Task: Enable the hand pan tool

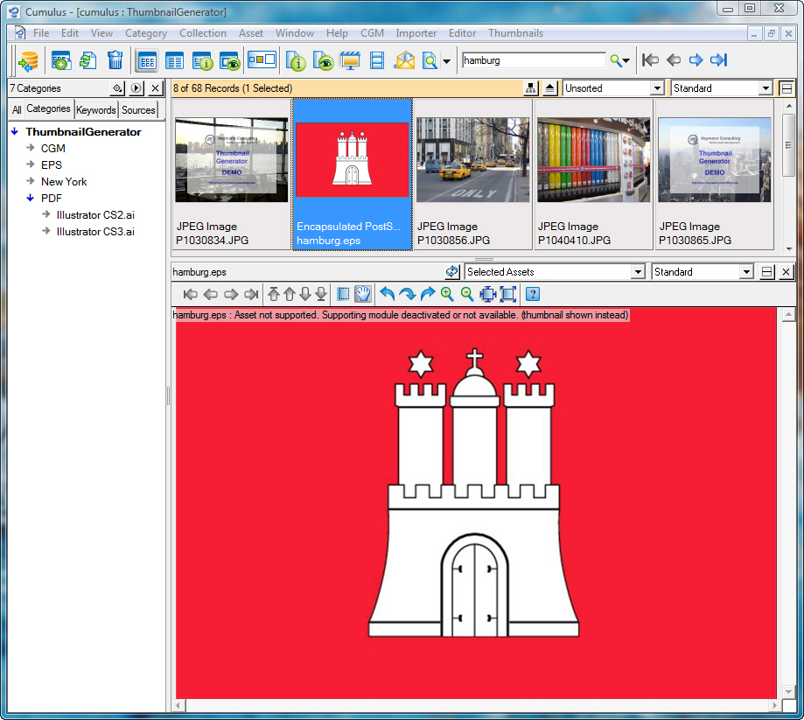Action: [x=363, y=294]
